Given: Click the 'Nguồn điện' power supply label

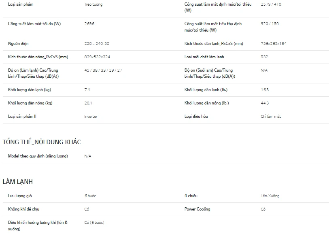Looking at the screenshot, I should pyautogui.click(x=18, y=44).
